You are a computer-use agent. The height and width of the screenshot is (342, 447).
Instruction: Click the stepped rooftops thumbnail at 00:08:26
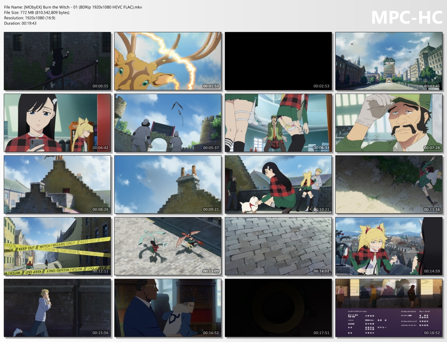tap(57, 185)
